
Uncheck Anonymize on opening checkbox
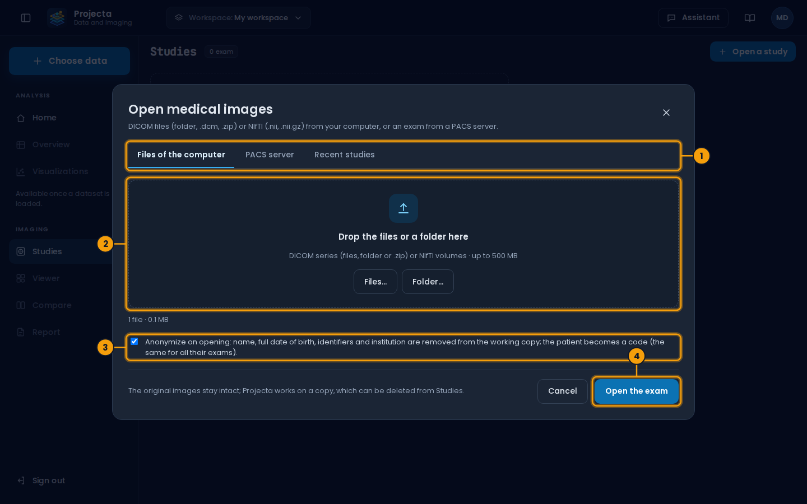click(134, 342)
